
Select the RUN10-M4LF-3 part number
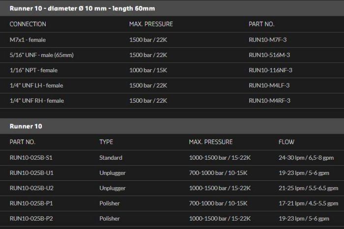pos(270,86)
